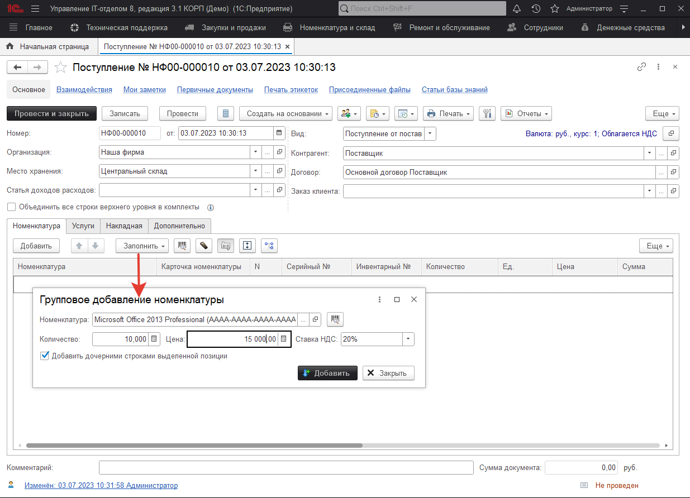690x498 pixels.
Task: Uncheck 'Добавить дочерними строками выделенной позиции'
Action: [45, 356]
